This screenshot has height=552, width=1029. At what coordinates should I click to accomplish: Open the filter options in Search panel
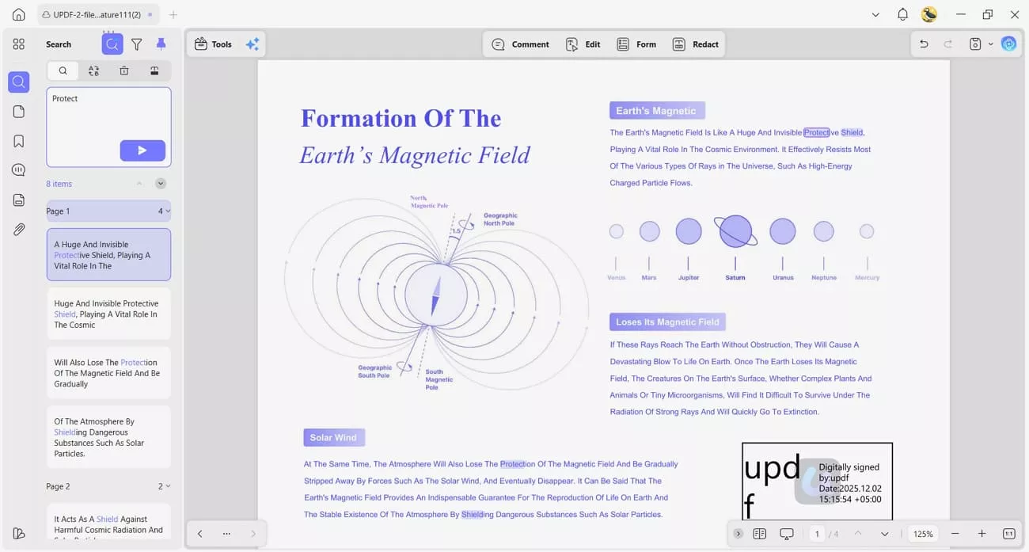136,44
